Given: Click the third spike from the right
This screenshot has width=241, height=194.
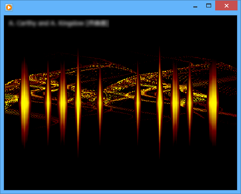Looking at the screenshot, I should point(175,103).
